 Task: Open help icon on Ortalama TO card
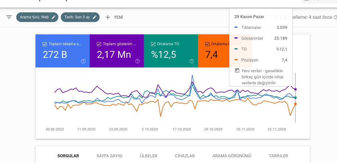192,61
